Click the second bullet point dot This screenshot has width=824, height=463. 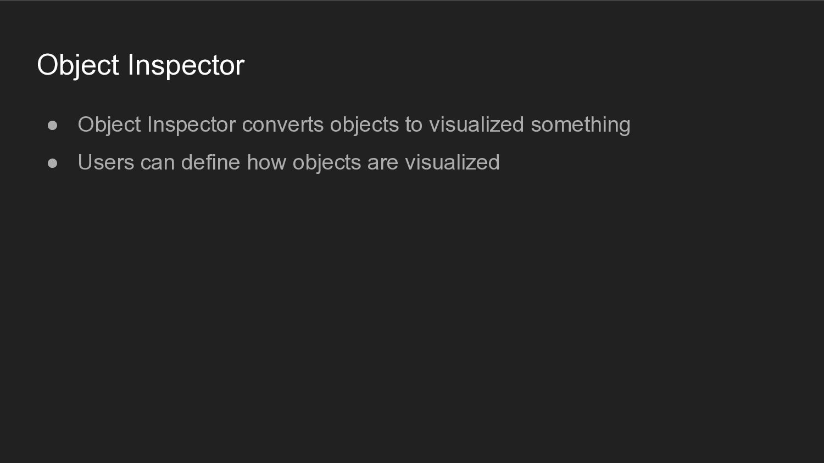53,163
